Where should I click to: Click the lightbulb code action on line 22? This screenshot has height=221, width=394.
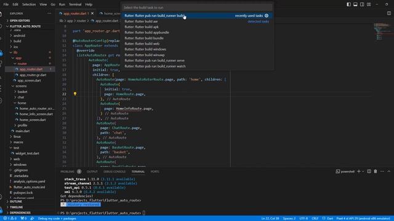click(75, 94)
